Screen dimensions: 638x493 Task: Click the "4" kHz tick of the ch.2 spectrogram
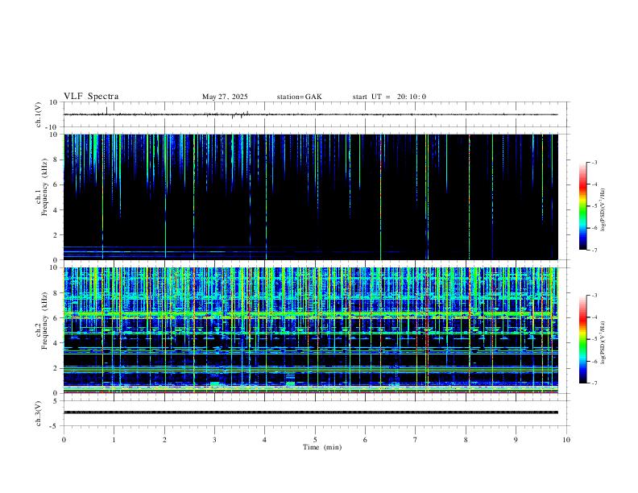point(56,343)
